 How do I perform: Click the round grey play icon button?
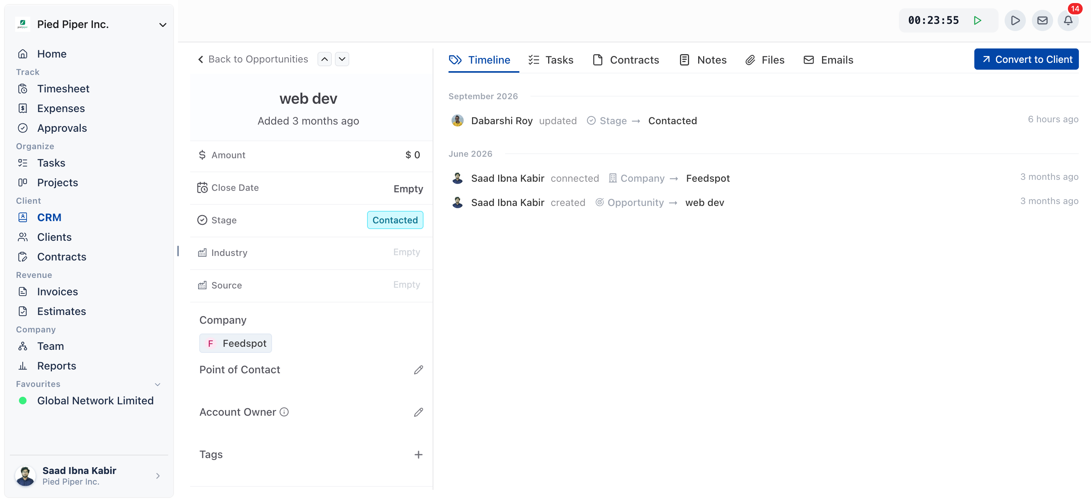click(1015, 20)
